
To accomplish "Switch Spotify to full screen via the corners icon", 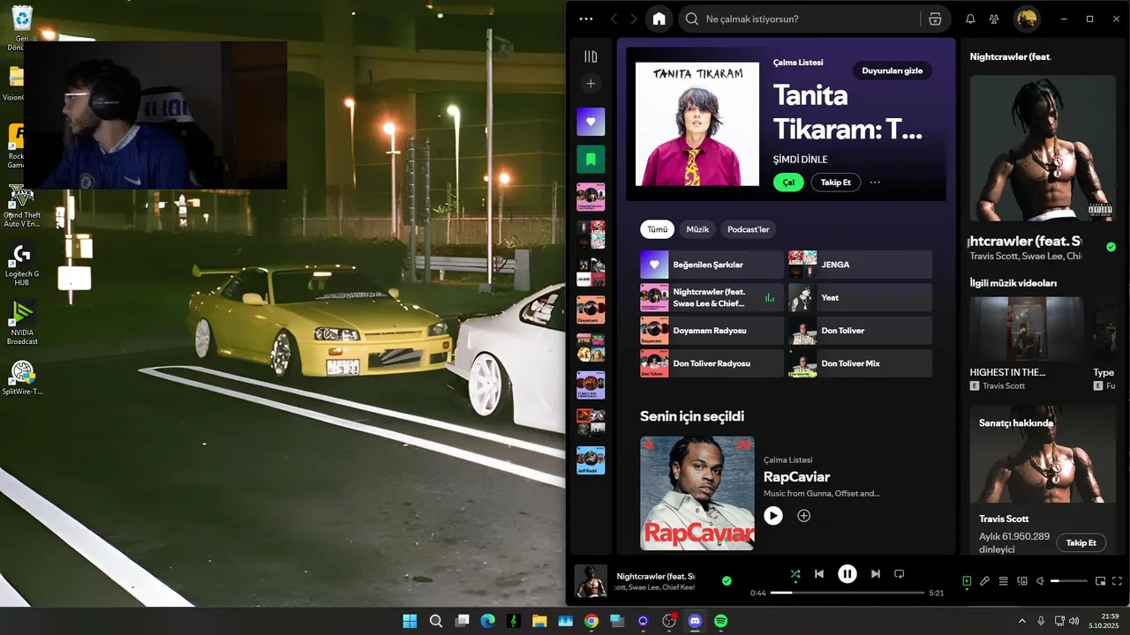I will point(1118,581).
